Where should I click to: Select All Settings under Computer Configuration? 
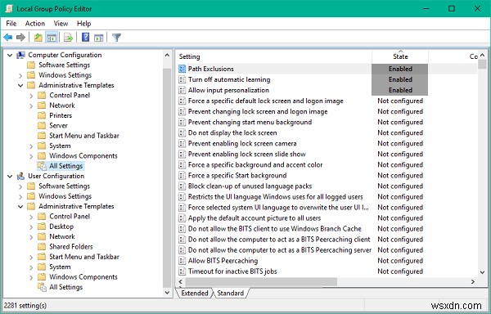coord(65,166)
